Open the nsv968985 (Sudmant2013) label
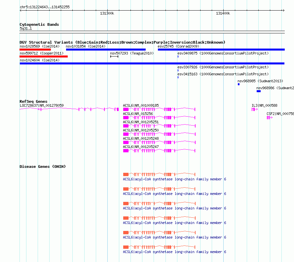This screenshot has width=294, height=262. 260,81
